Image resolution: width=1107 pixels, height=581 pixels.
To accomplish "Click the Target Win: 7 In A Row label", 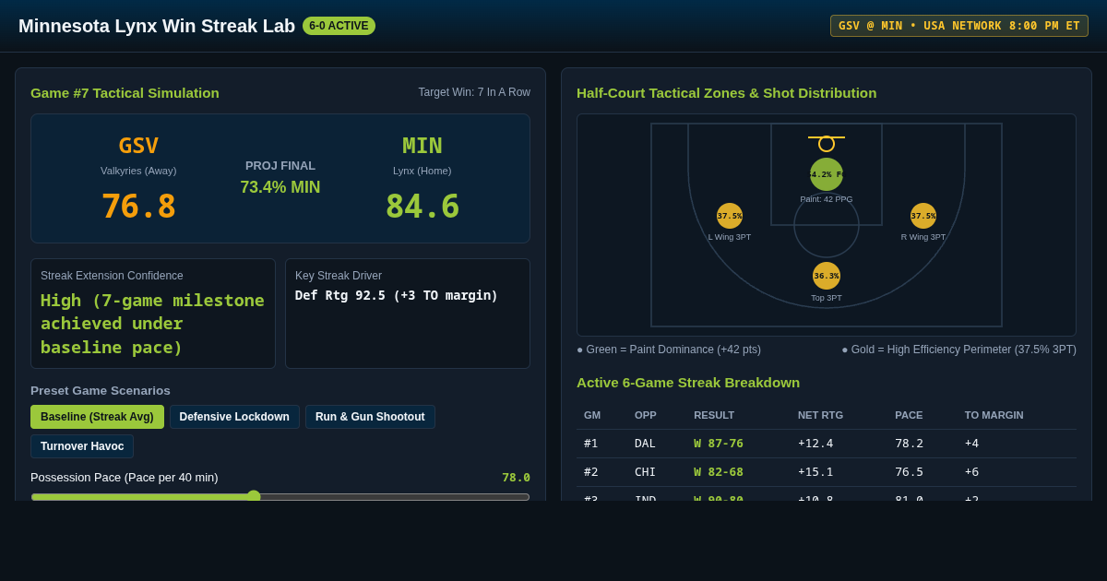I will click(x=474, y=92).
